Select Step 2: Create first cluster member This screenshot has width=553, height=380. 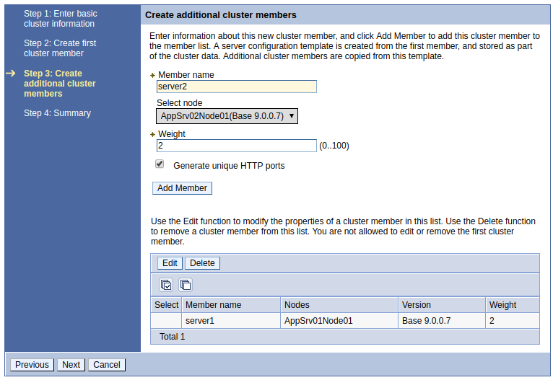(60, 48)
